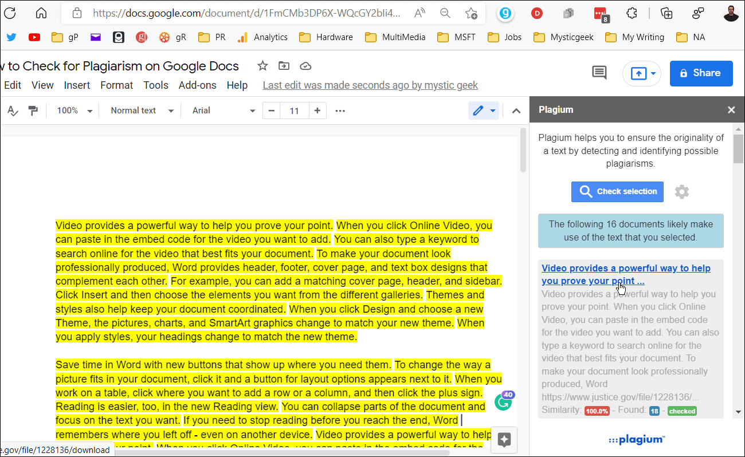The height and width of the screenshot is (457, 745).
Task: Open the Grammarly browser extension icon
Action: pyautogui.click(x=505, y=13)
